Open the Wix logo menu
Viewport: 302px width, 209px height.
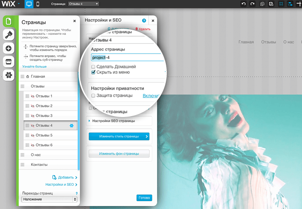(8, 4)
